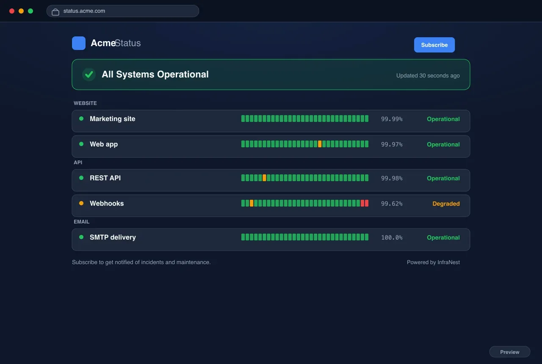542x364 pixels.
Task: Click the green checkmark status icon
Action: pos(89,74)
